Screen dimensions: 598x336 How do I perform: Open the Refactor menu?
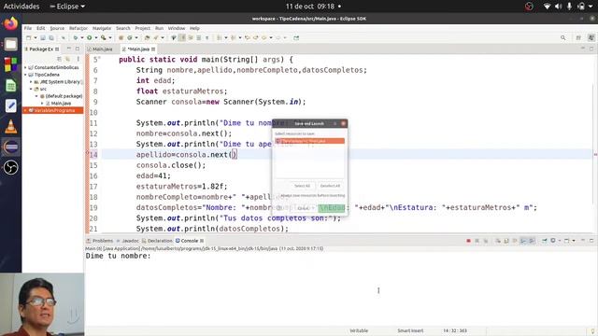tap(78, 28)
